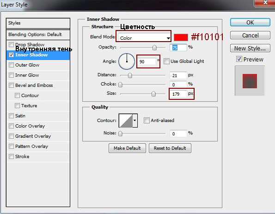
Task: Expand the Contour picker arrow
Action: coord(135,121)
